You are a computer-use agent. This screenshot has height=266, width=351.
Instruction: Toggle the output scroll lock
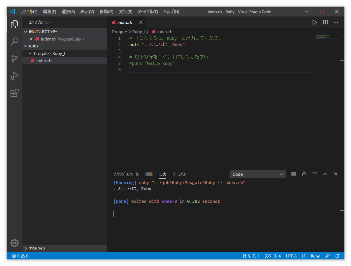tap(304, 174)
